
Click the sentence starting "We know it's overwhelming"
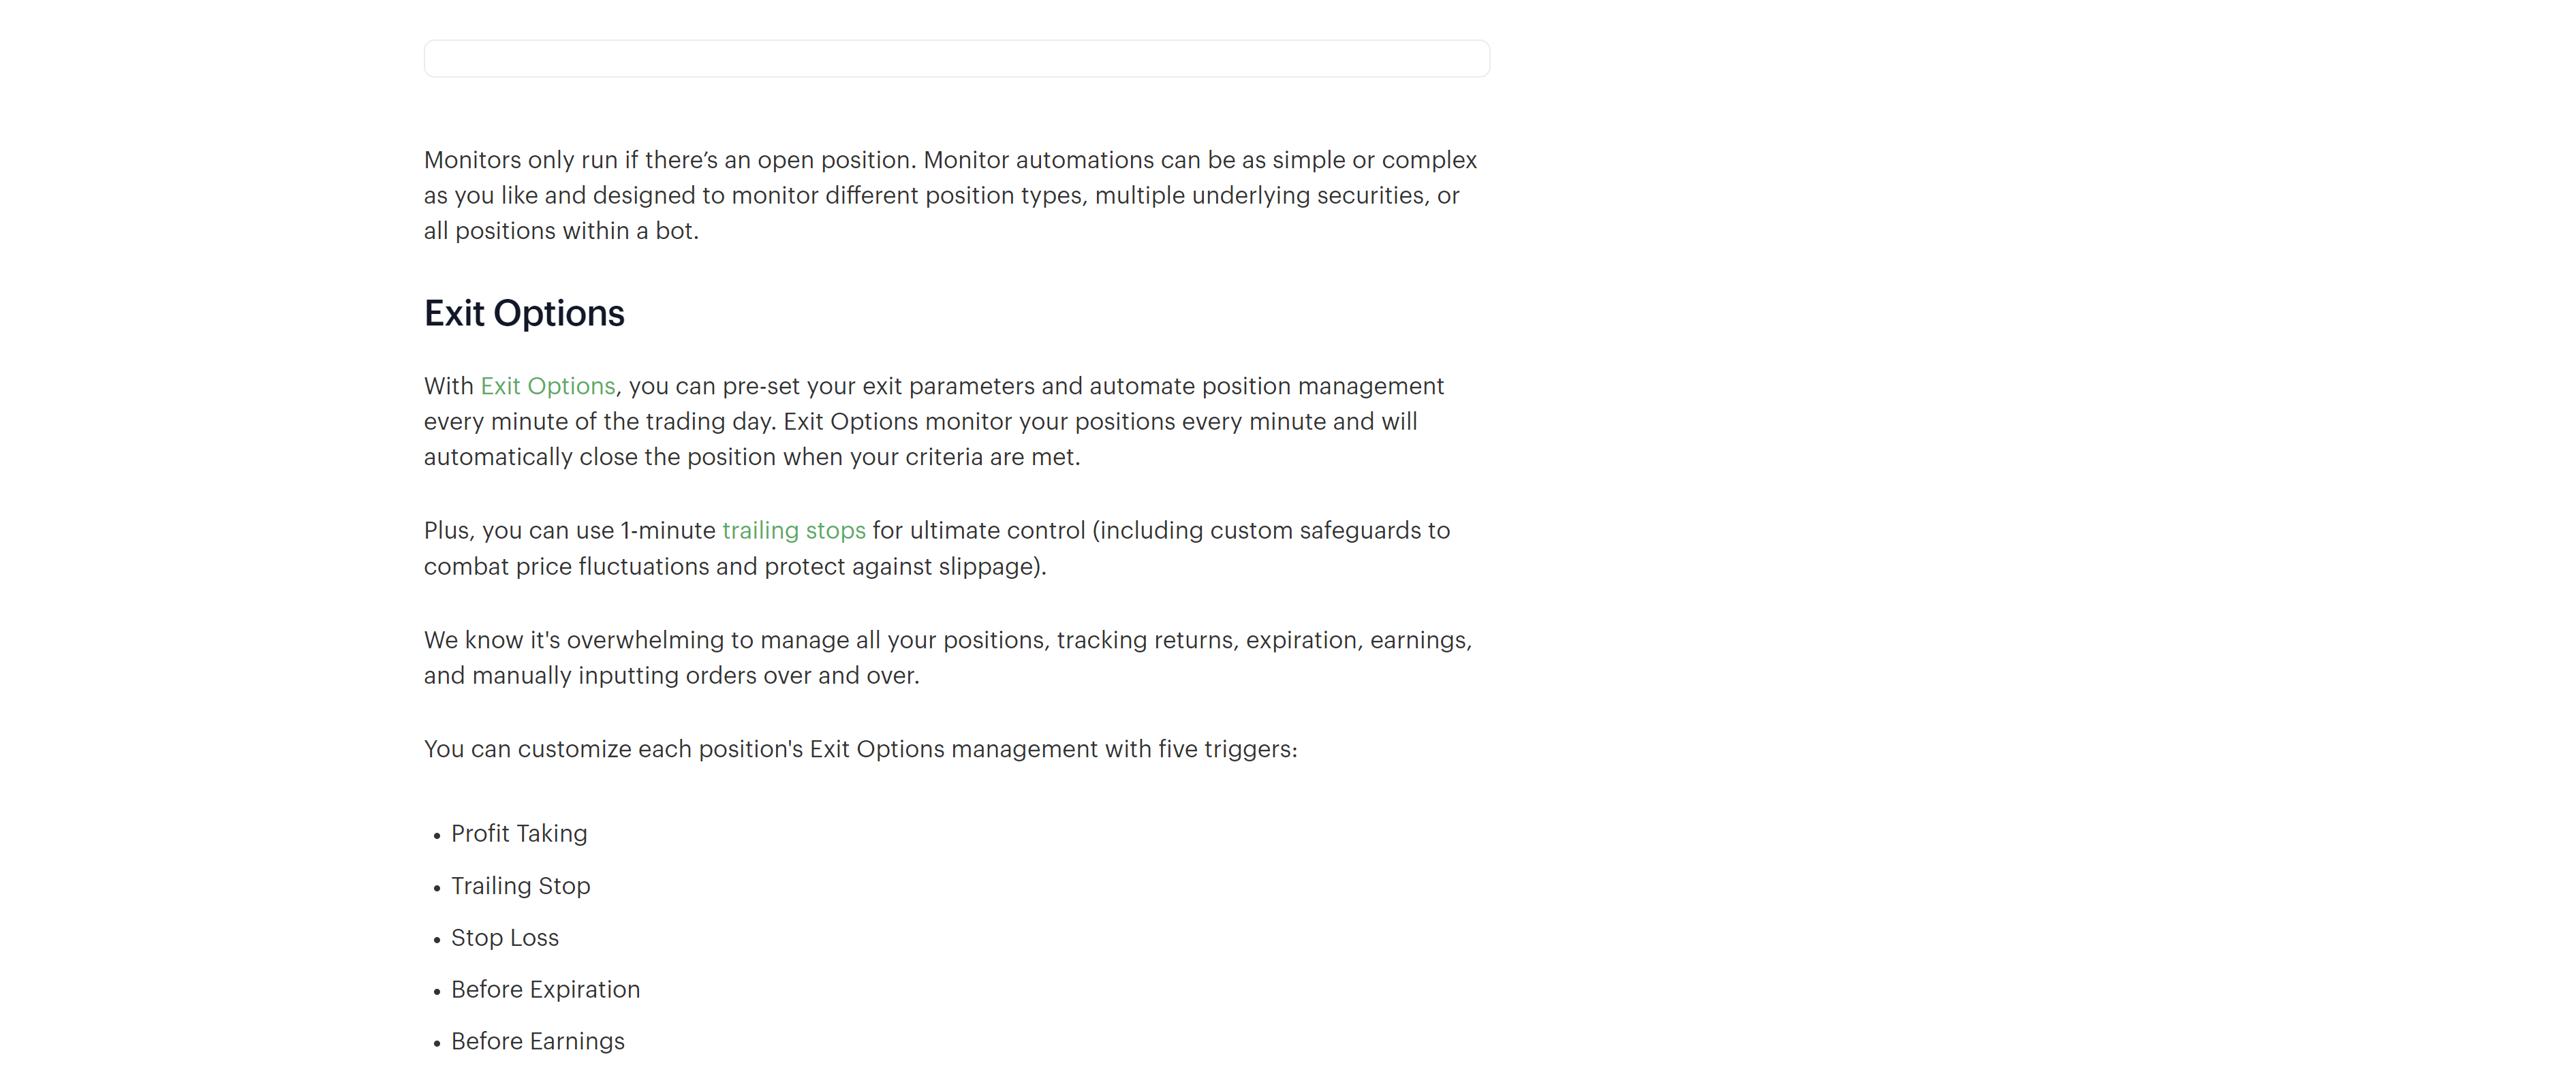tap(947, 640)
